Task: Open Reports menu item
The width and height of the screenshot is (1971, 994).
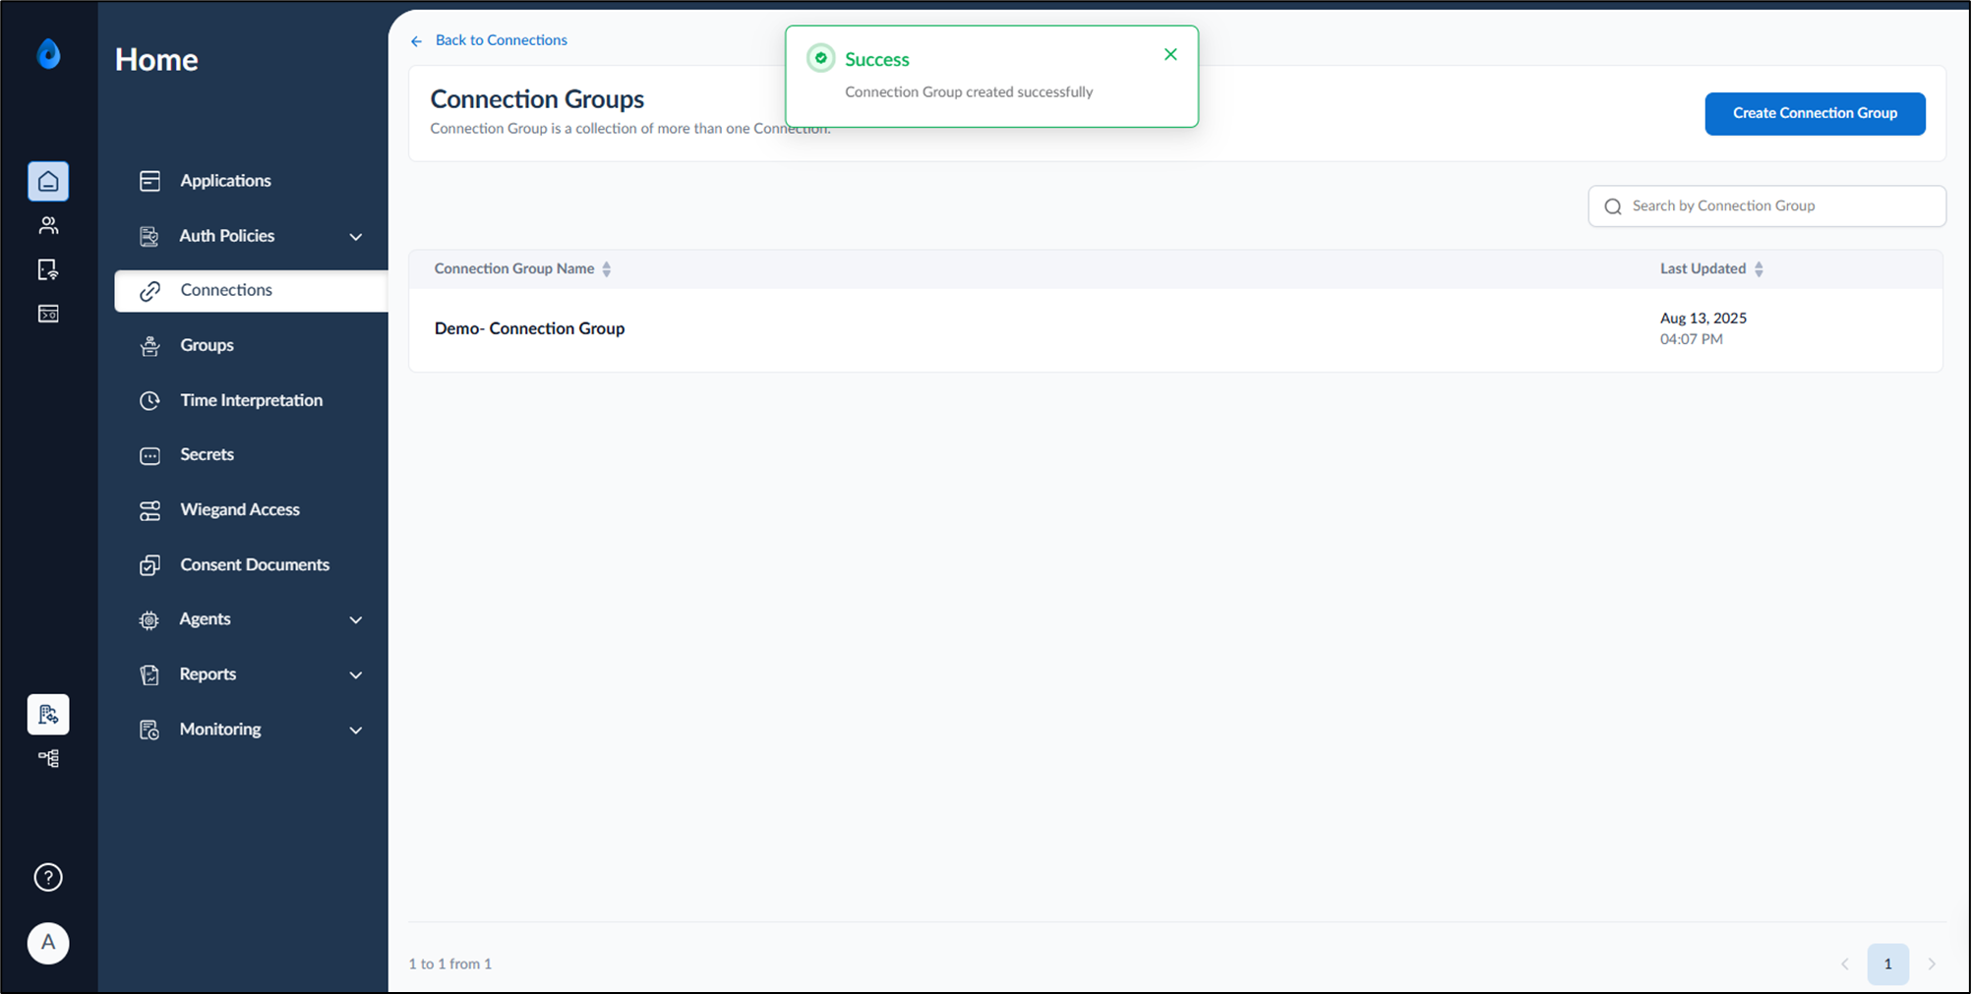Action: 208,673
